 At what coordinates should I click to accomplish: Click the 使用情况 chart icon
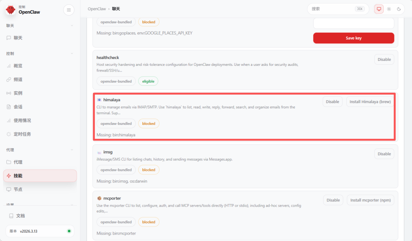(9, 120)
